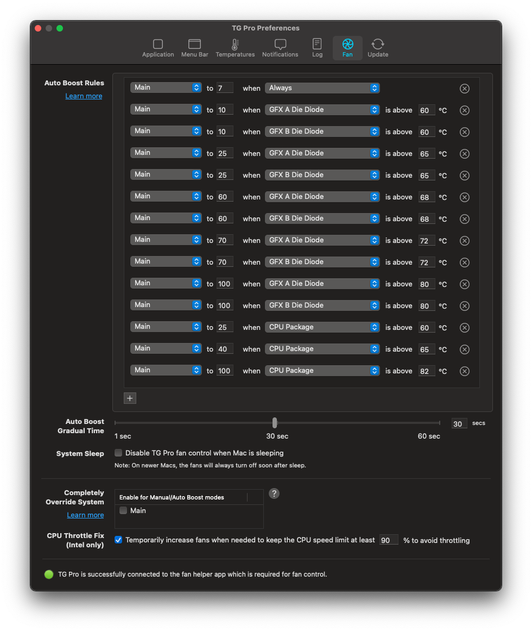Image resolution: width=532 pixels, height=631 pixels.
Task: Click the CPU speed limit percent field
Action: pos(389,540)
